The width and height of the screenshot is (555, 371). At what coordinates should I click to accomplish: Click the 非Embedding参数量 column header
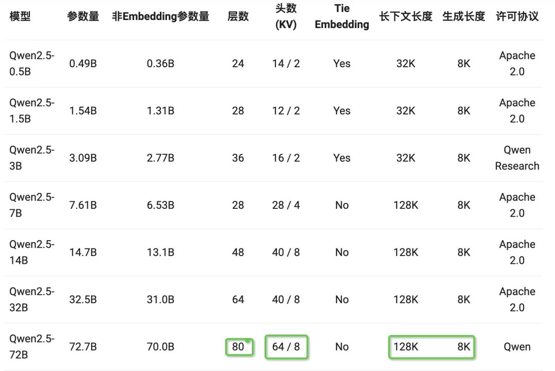[160, 16]
